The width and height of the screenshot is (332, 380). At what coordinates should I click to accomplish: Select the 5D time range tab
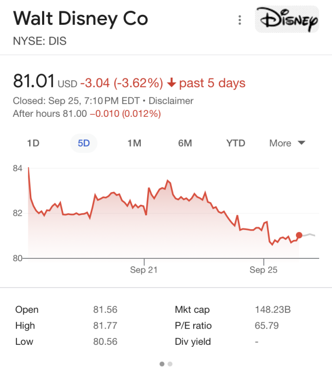[84, 143]
